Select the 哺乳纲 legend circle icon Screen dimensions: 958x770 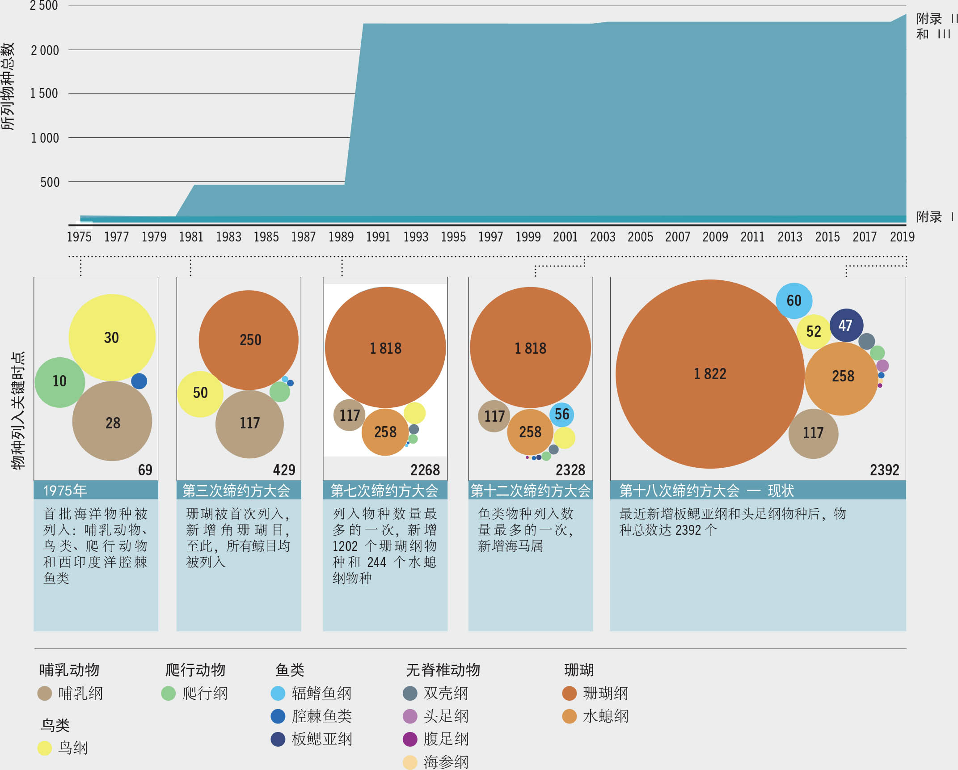(x=44, y=694)
